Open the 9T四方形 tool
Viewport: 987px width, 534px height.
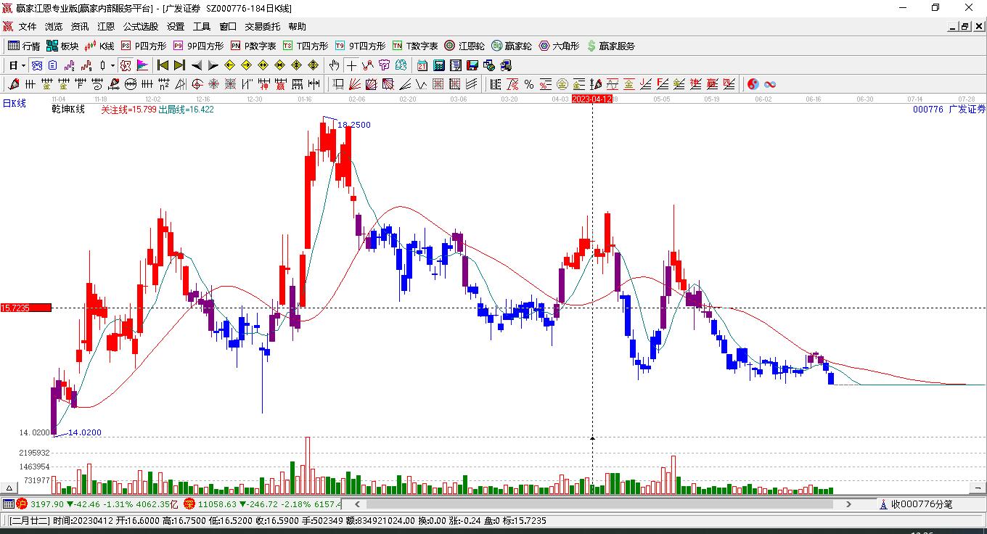point(360,46)
